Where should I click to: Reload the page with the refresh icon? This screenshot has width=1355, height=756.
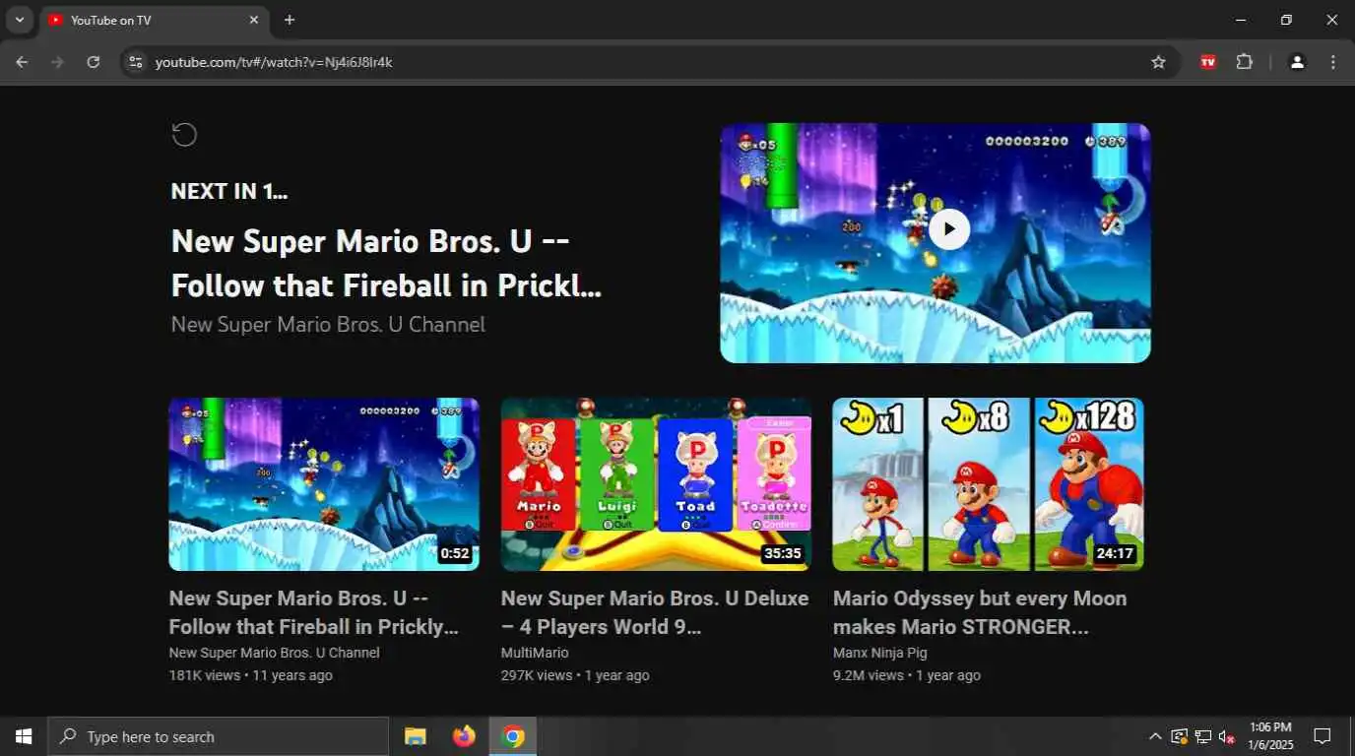click(94, 62)
